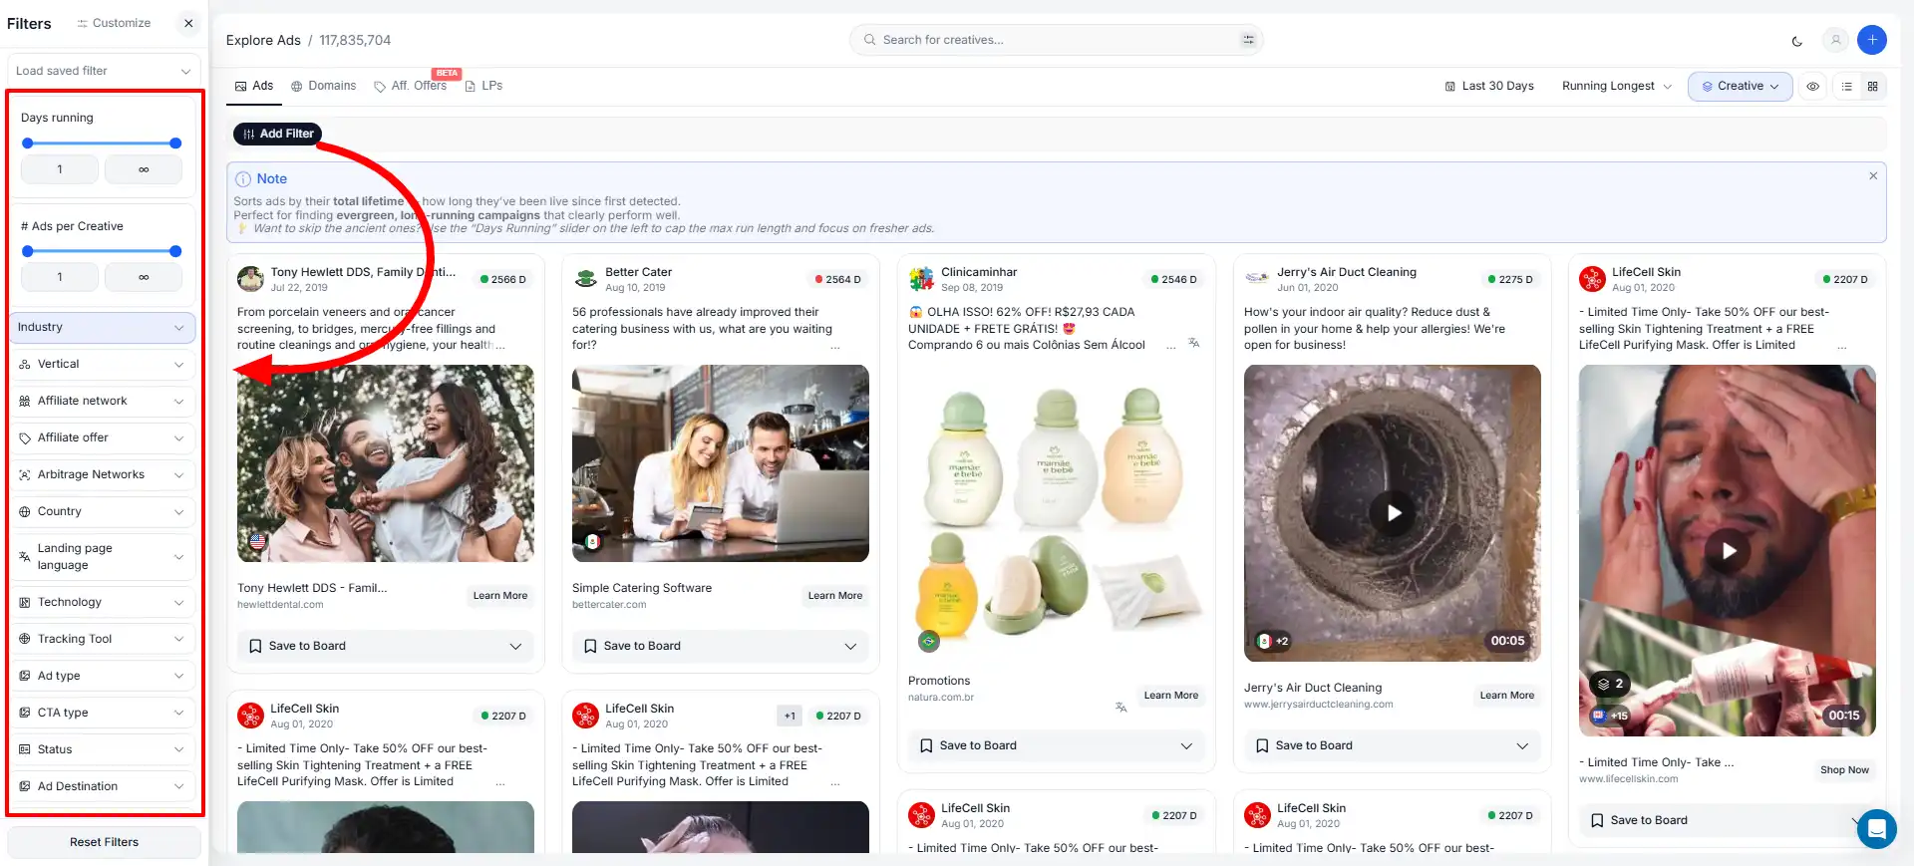
Task: Expand the Affiliate network filter
Action: coord(104,401)
